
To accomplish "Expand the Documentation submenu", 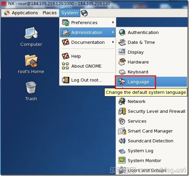I will tap(88, 42).
